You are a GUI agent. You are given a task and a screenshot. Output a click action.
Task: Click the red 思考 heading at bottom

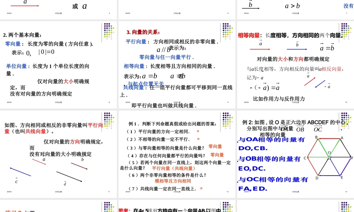coord(124,210)
